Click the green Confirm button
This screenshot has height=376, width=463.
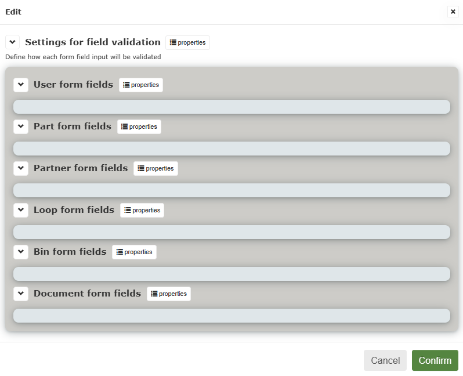click(435, 360)
